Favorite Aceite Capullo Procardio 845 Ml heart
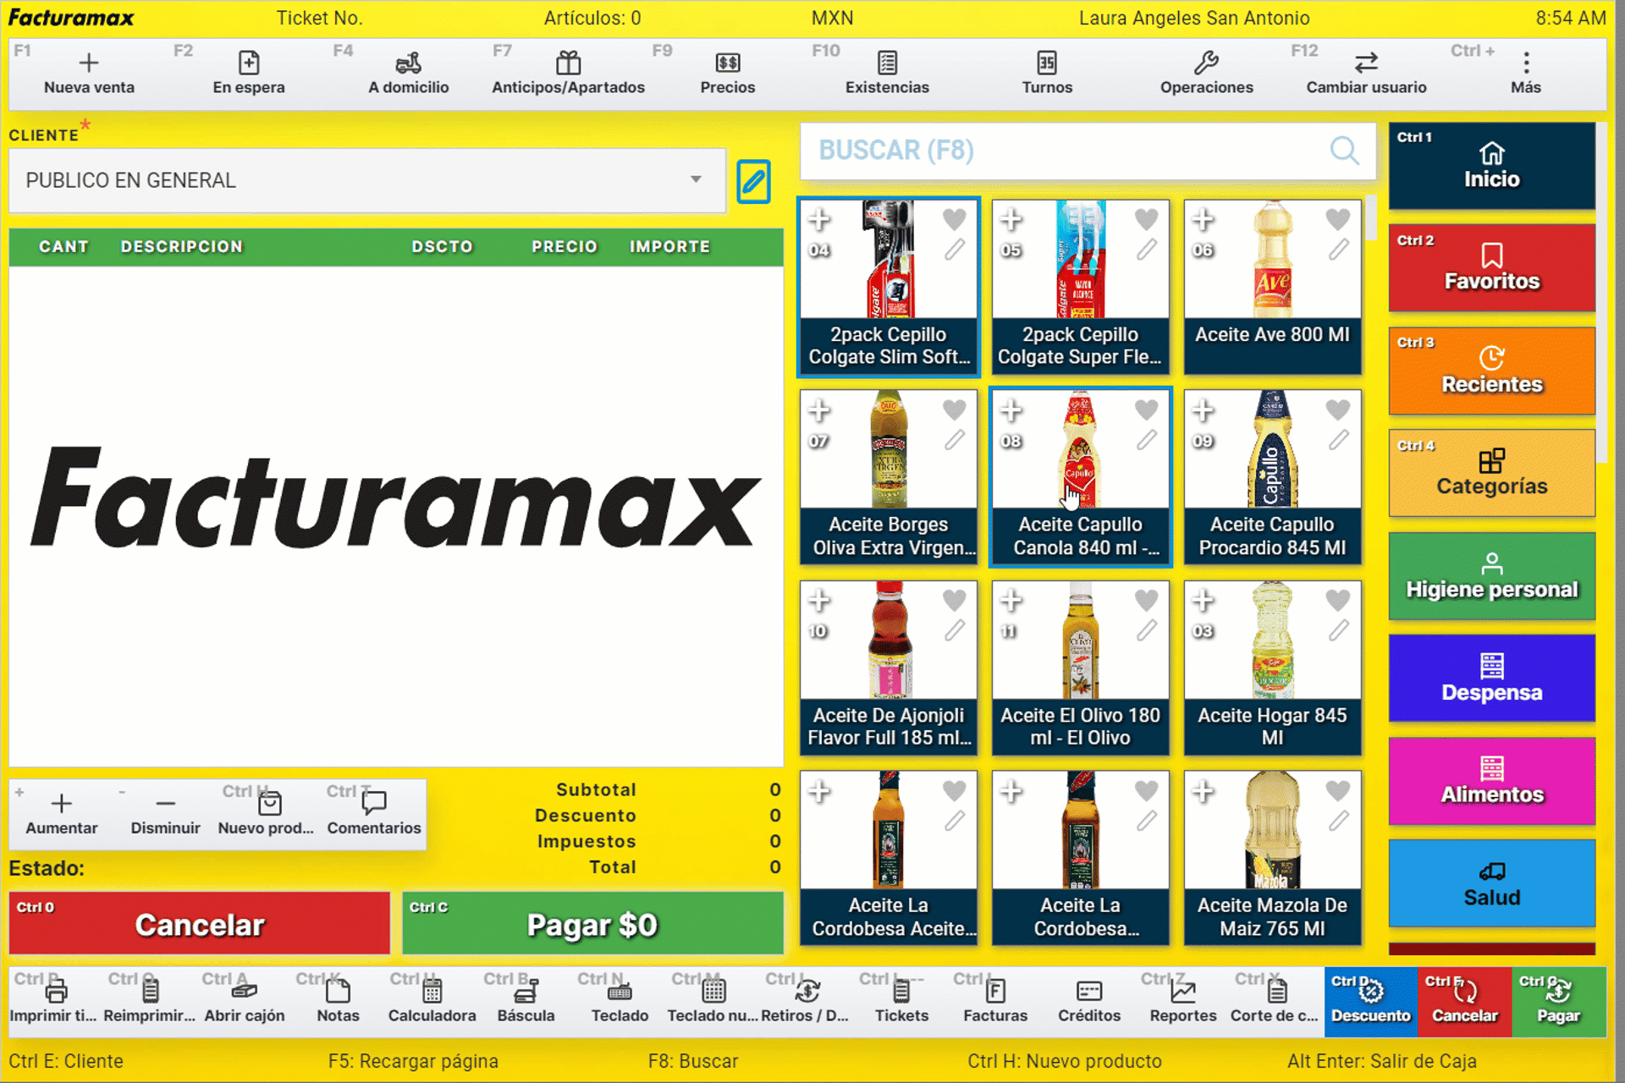Image resolution: width=1625 pixels, height=1083 pixels. (1338, 410)
